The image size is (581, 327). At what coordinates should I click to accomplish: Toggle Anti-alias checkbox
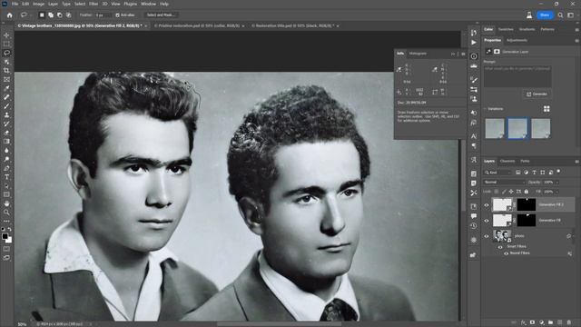tap(117, 15)
